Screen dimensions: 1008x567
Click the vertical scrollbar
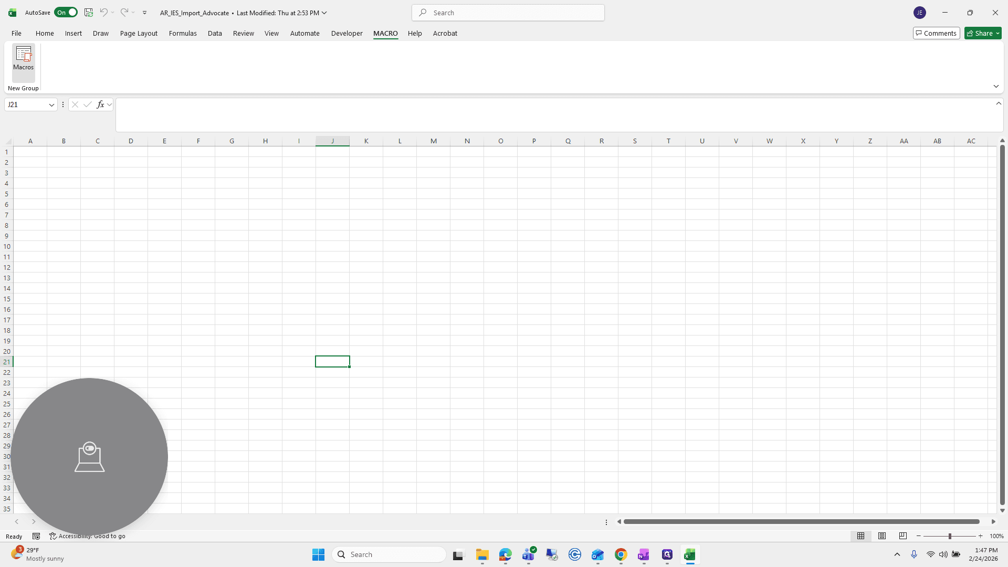[x=1002, y=325]
